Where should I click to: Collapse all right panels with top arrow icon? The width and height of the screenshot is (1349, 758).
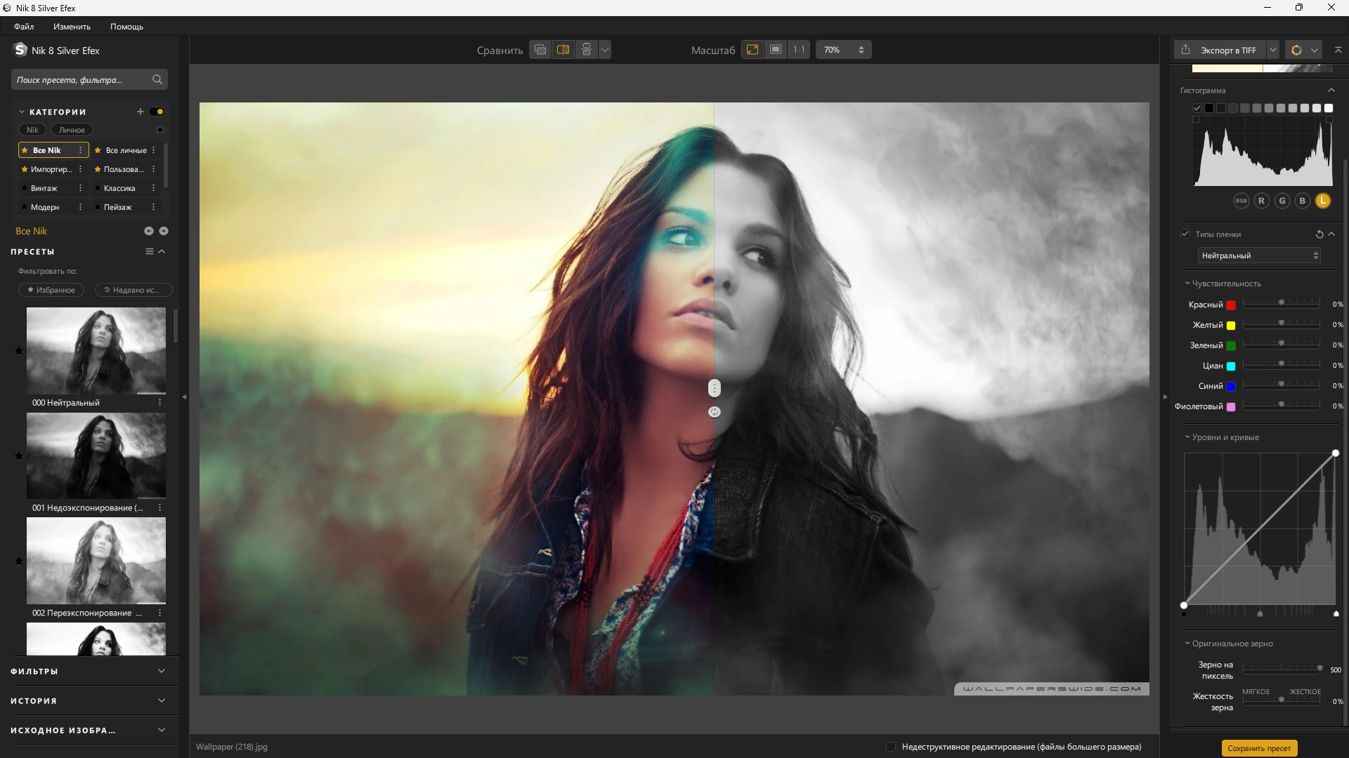point(1338,50)
